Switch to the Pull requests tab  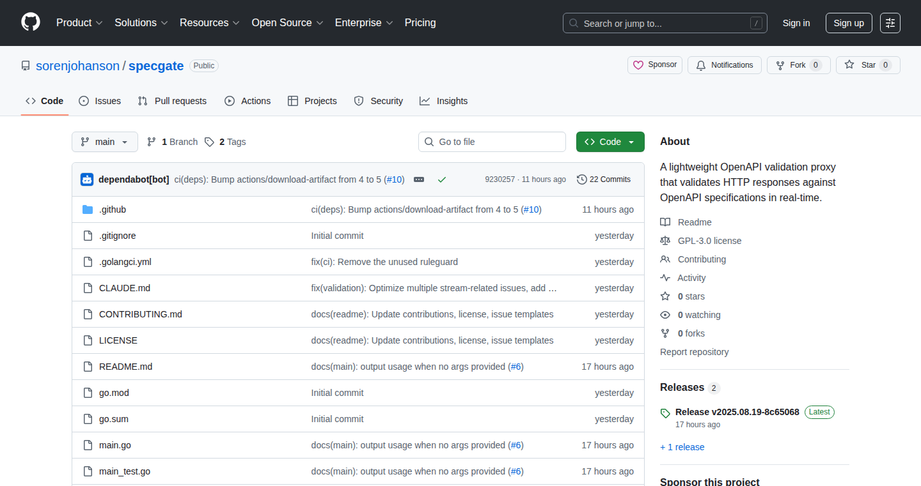click(173, 101)
